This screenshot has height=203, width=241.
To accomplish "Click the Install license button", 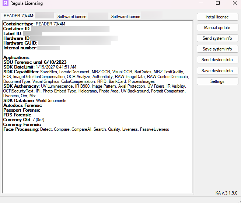I will tap(217, 17).
